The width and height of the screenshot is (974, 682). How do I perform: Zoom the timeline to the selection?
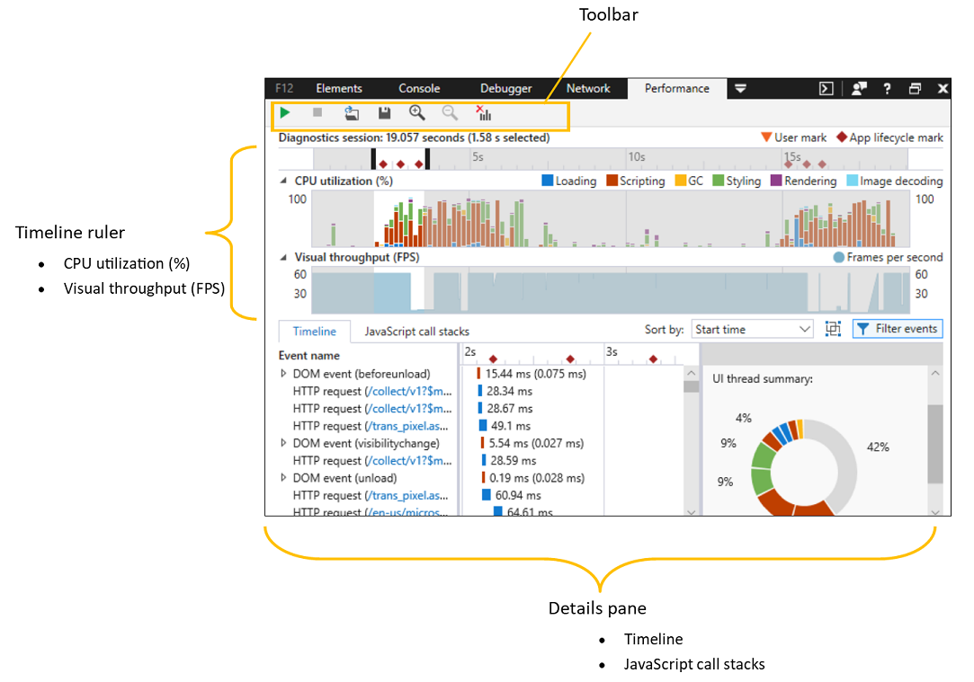[x=832, y=329]
